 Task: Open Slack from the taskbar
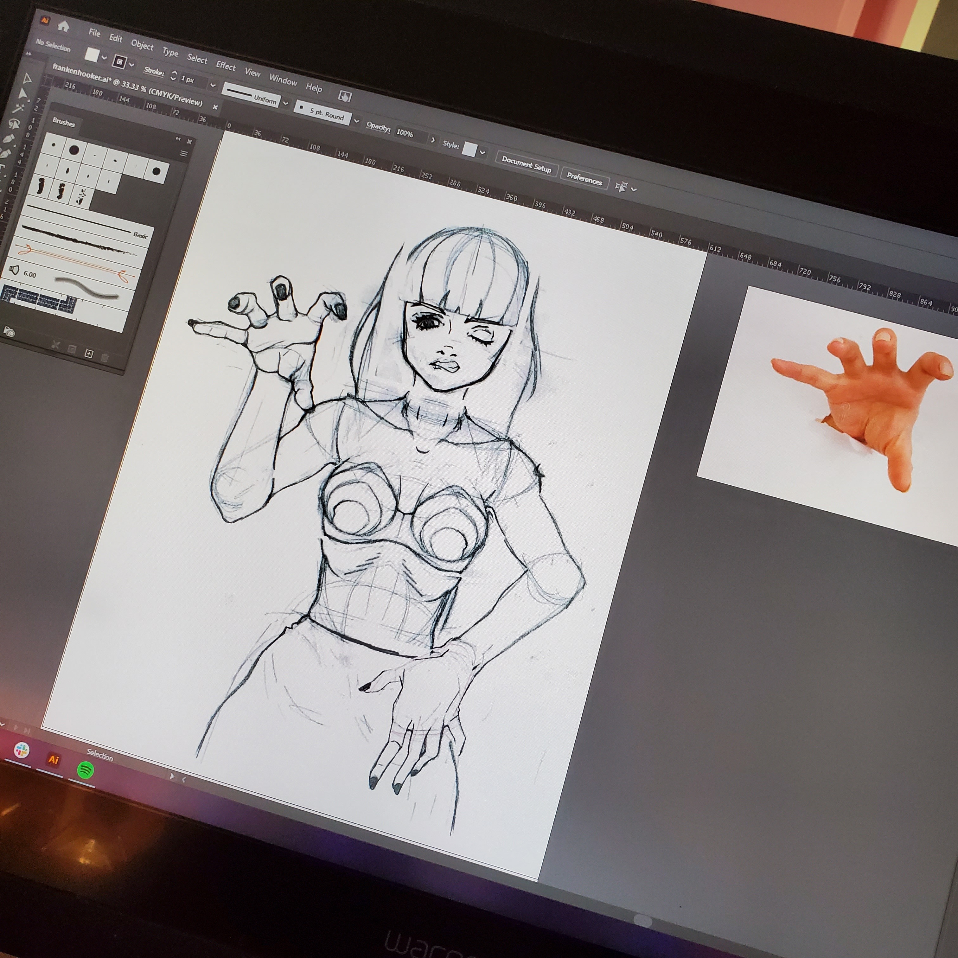click(x=21, y=750)
